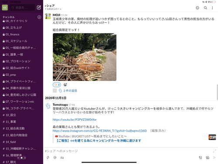The height and width of the screenshot is (164, 218).
Task: Open text formatting Aa icon
Action: (62, 157)
